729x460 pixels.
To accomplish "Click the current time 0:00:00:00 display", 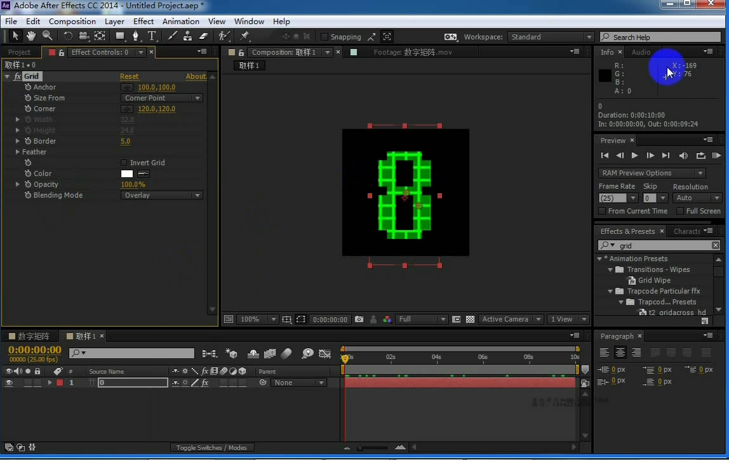I will coord(34,350).
